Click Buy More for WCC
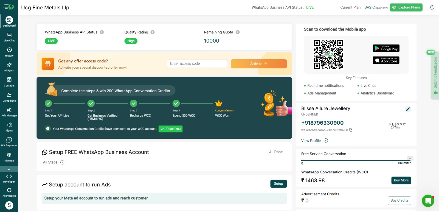 [401, 180]
